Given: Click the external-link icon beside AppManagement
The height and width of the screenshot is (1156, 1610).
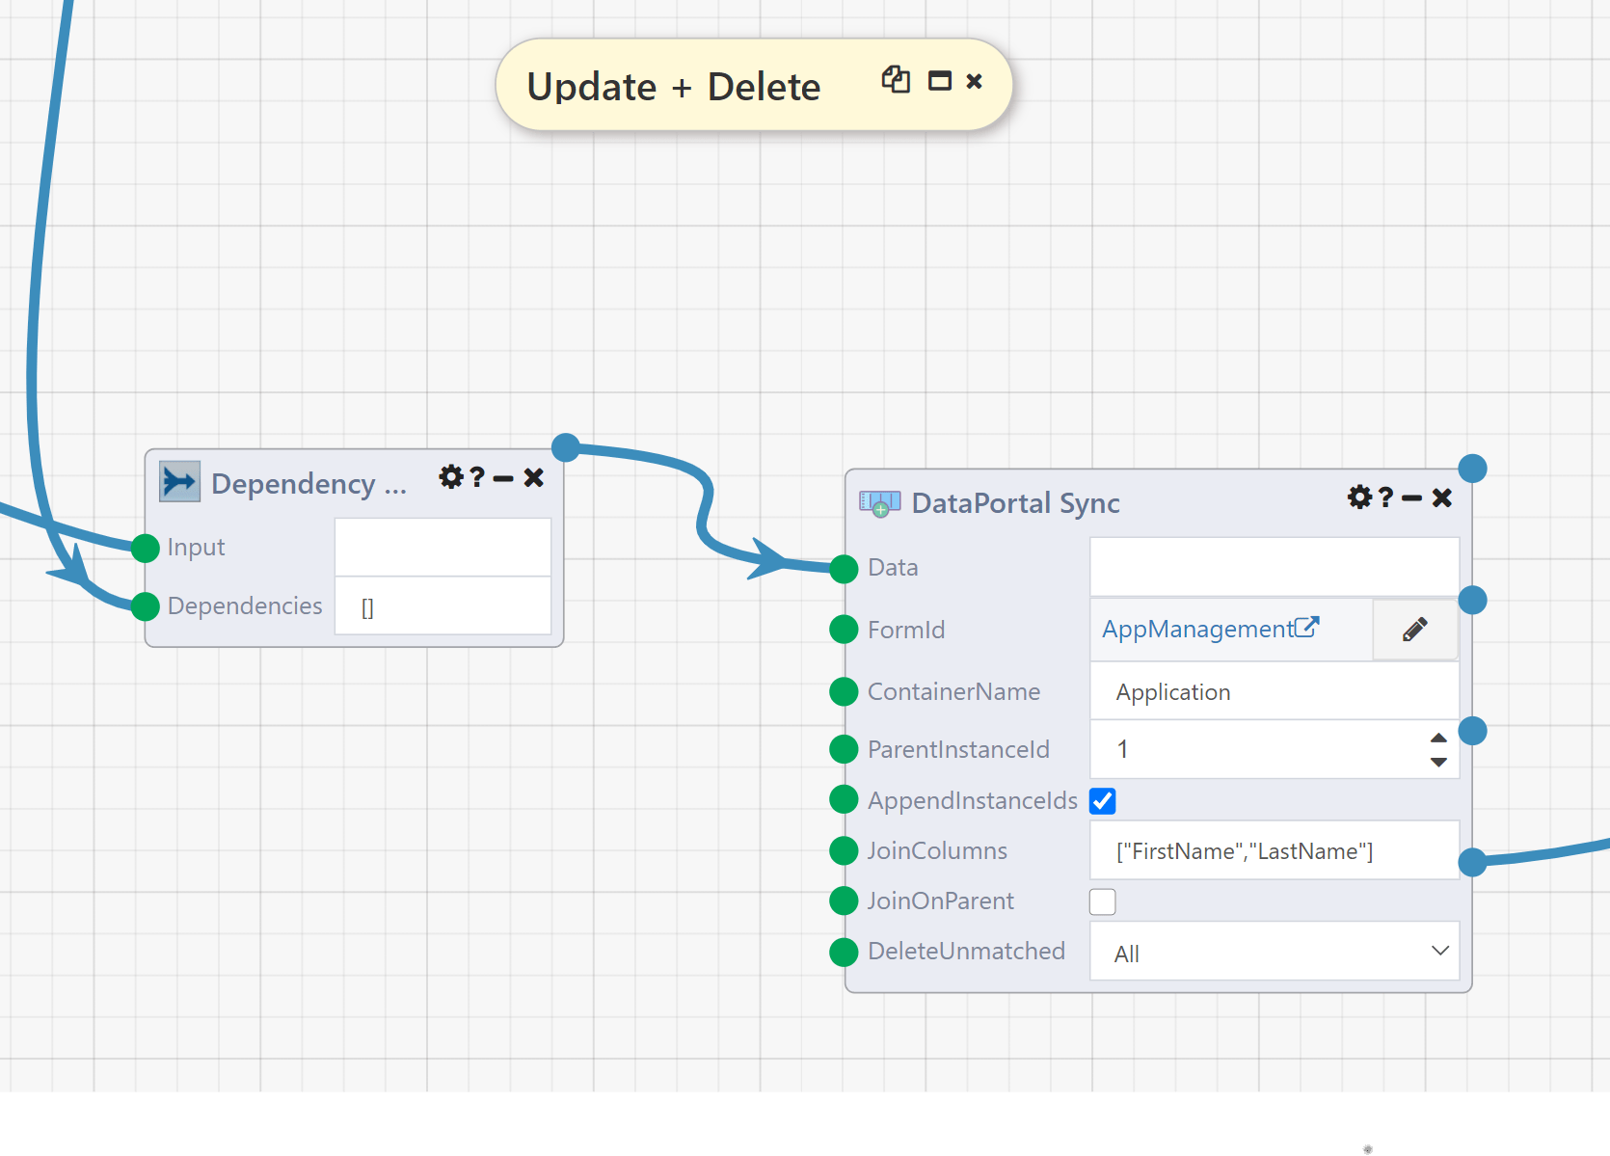Looking at the screenshot, I should (1307, 625).
